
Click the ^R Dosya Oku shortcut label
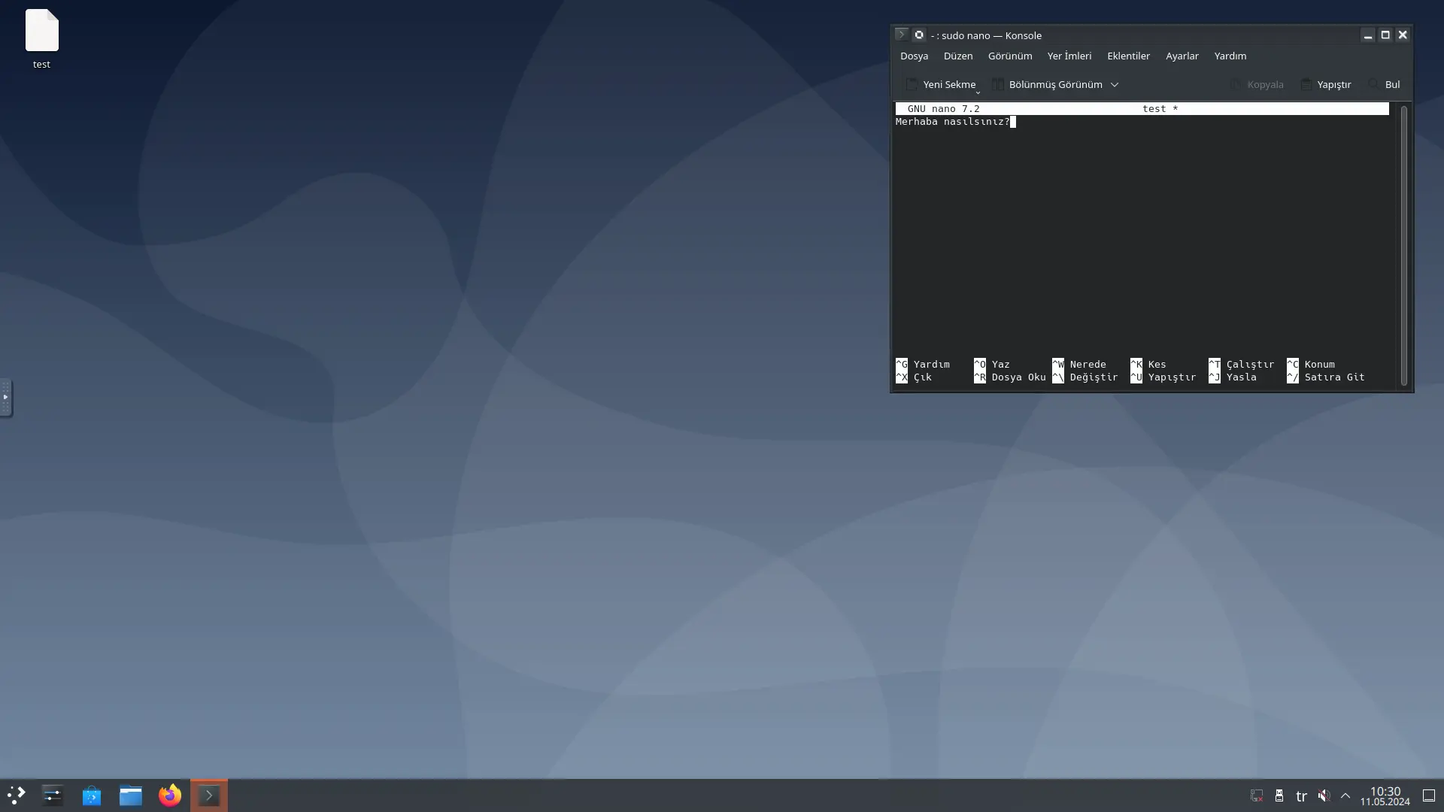coord(1010,377)
